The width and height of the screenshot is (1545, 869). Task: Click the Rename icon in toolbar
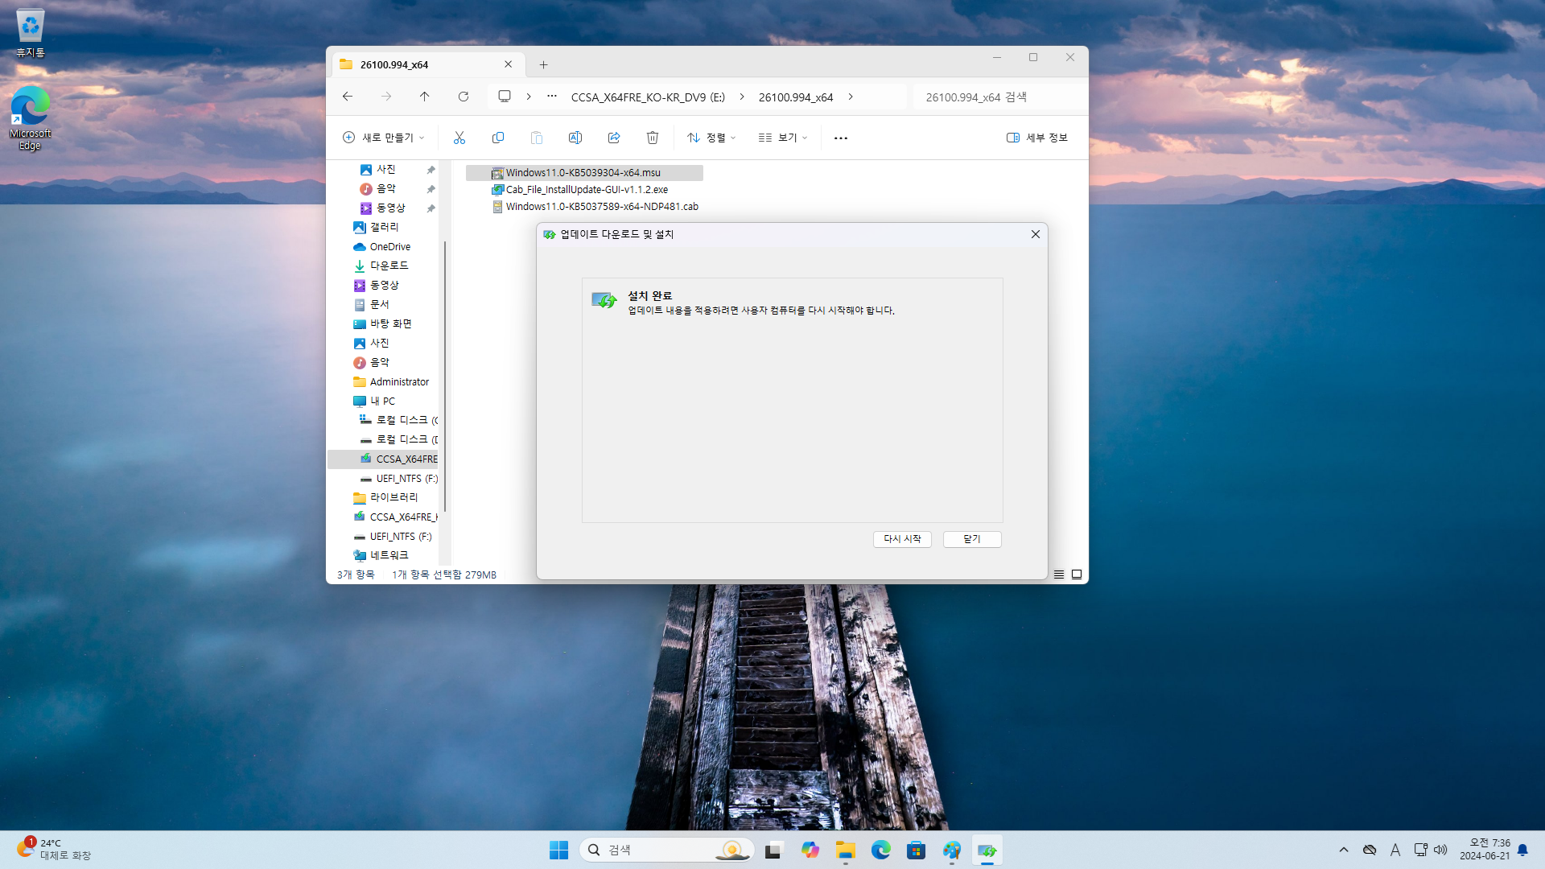pyautogui.click(x=575, y=138)
